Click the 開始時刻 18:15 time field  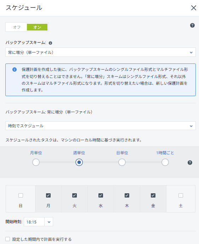pos(34,222)
